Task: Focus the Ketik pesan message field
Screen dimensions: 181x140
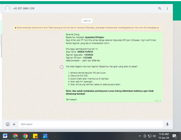Action: point(90,124)
